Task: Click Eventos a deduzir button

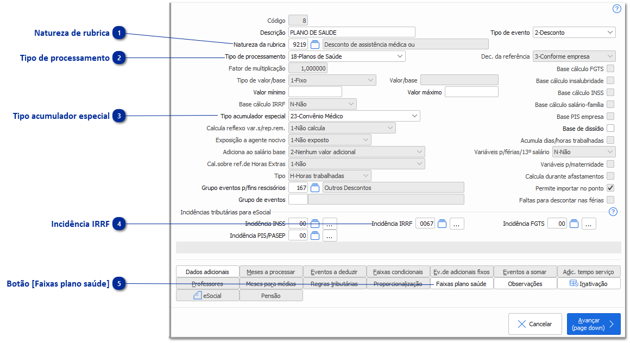Action: coord(335,272)
